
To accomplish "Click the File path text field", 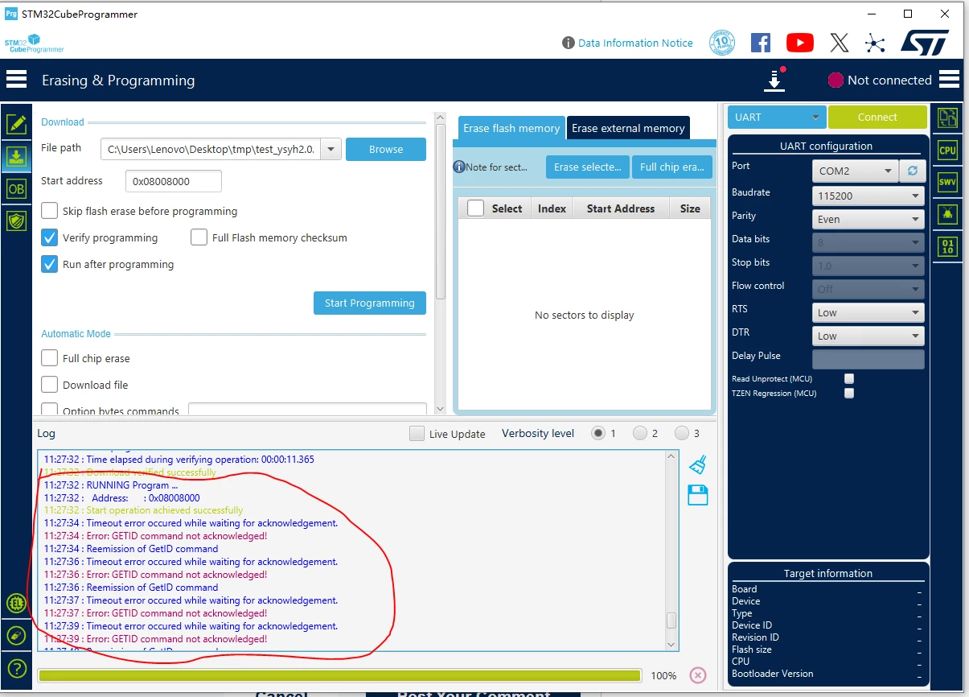I will click(211, 150).
